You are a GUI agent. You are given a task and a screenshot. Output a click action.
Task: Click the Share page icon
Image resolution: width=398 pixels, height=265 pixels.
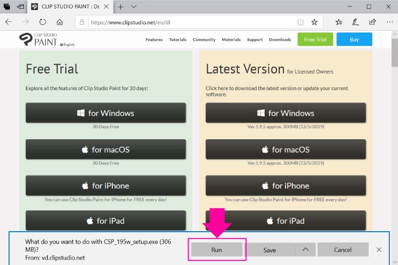tap(372, 22)
